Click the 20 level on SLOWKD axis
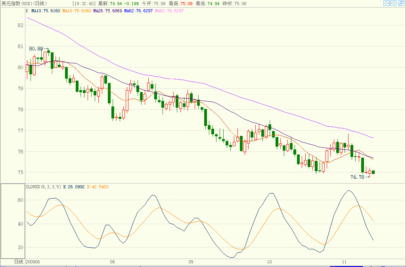Viewport: 406px width, 267px height. click(21, 248)
